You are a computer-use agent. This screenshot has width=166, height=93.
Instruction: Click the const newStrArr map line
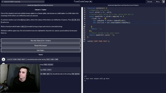[106, 16]
